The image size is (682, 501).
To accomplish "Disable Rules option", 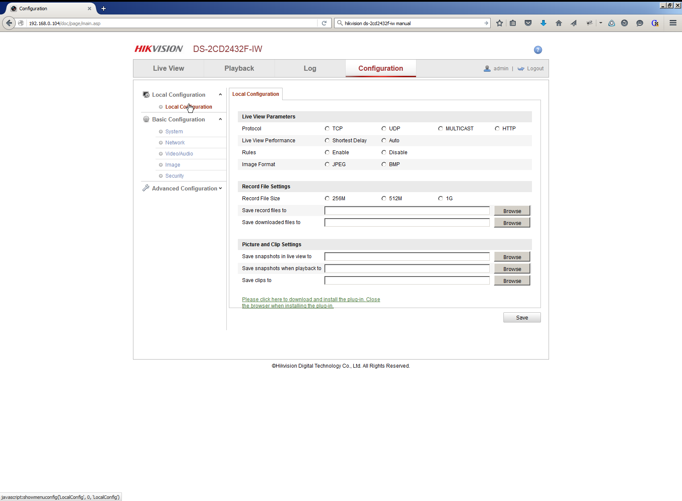I will [x=384, y=153].
